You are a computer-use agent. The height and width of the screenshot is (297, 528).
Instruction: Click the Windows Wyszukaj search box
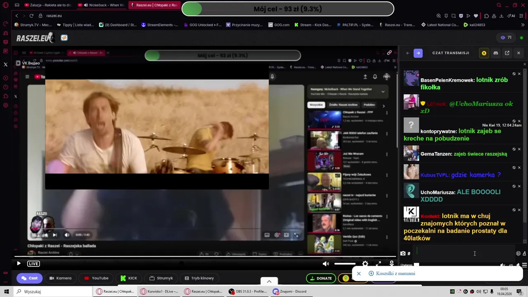(x=54, y=291)
